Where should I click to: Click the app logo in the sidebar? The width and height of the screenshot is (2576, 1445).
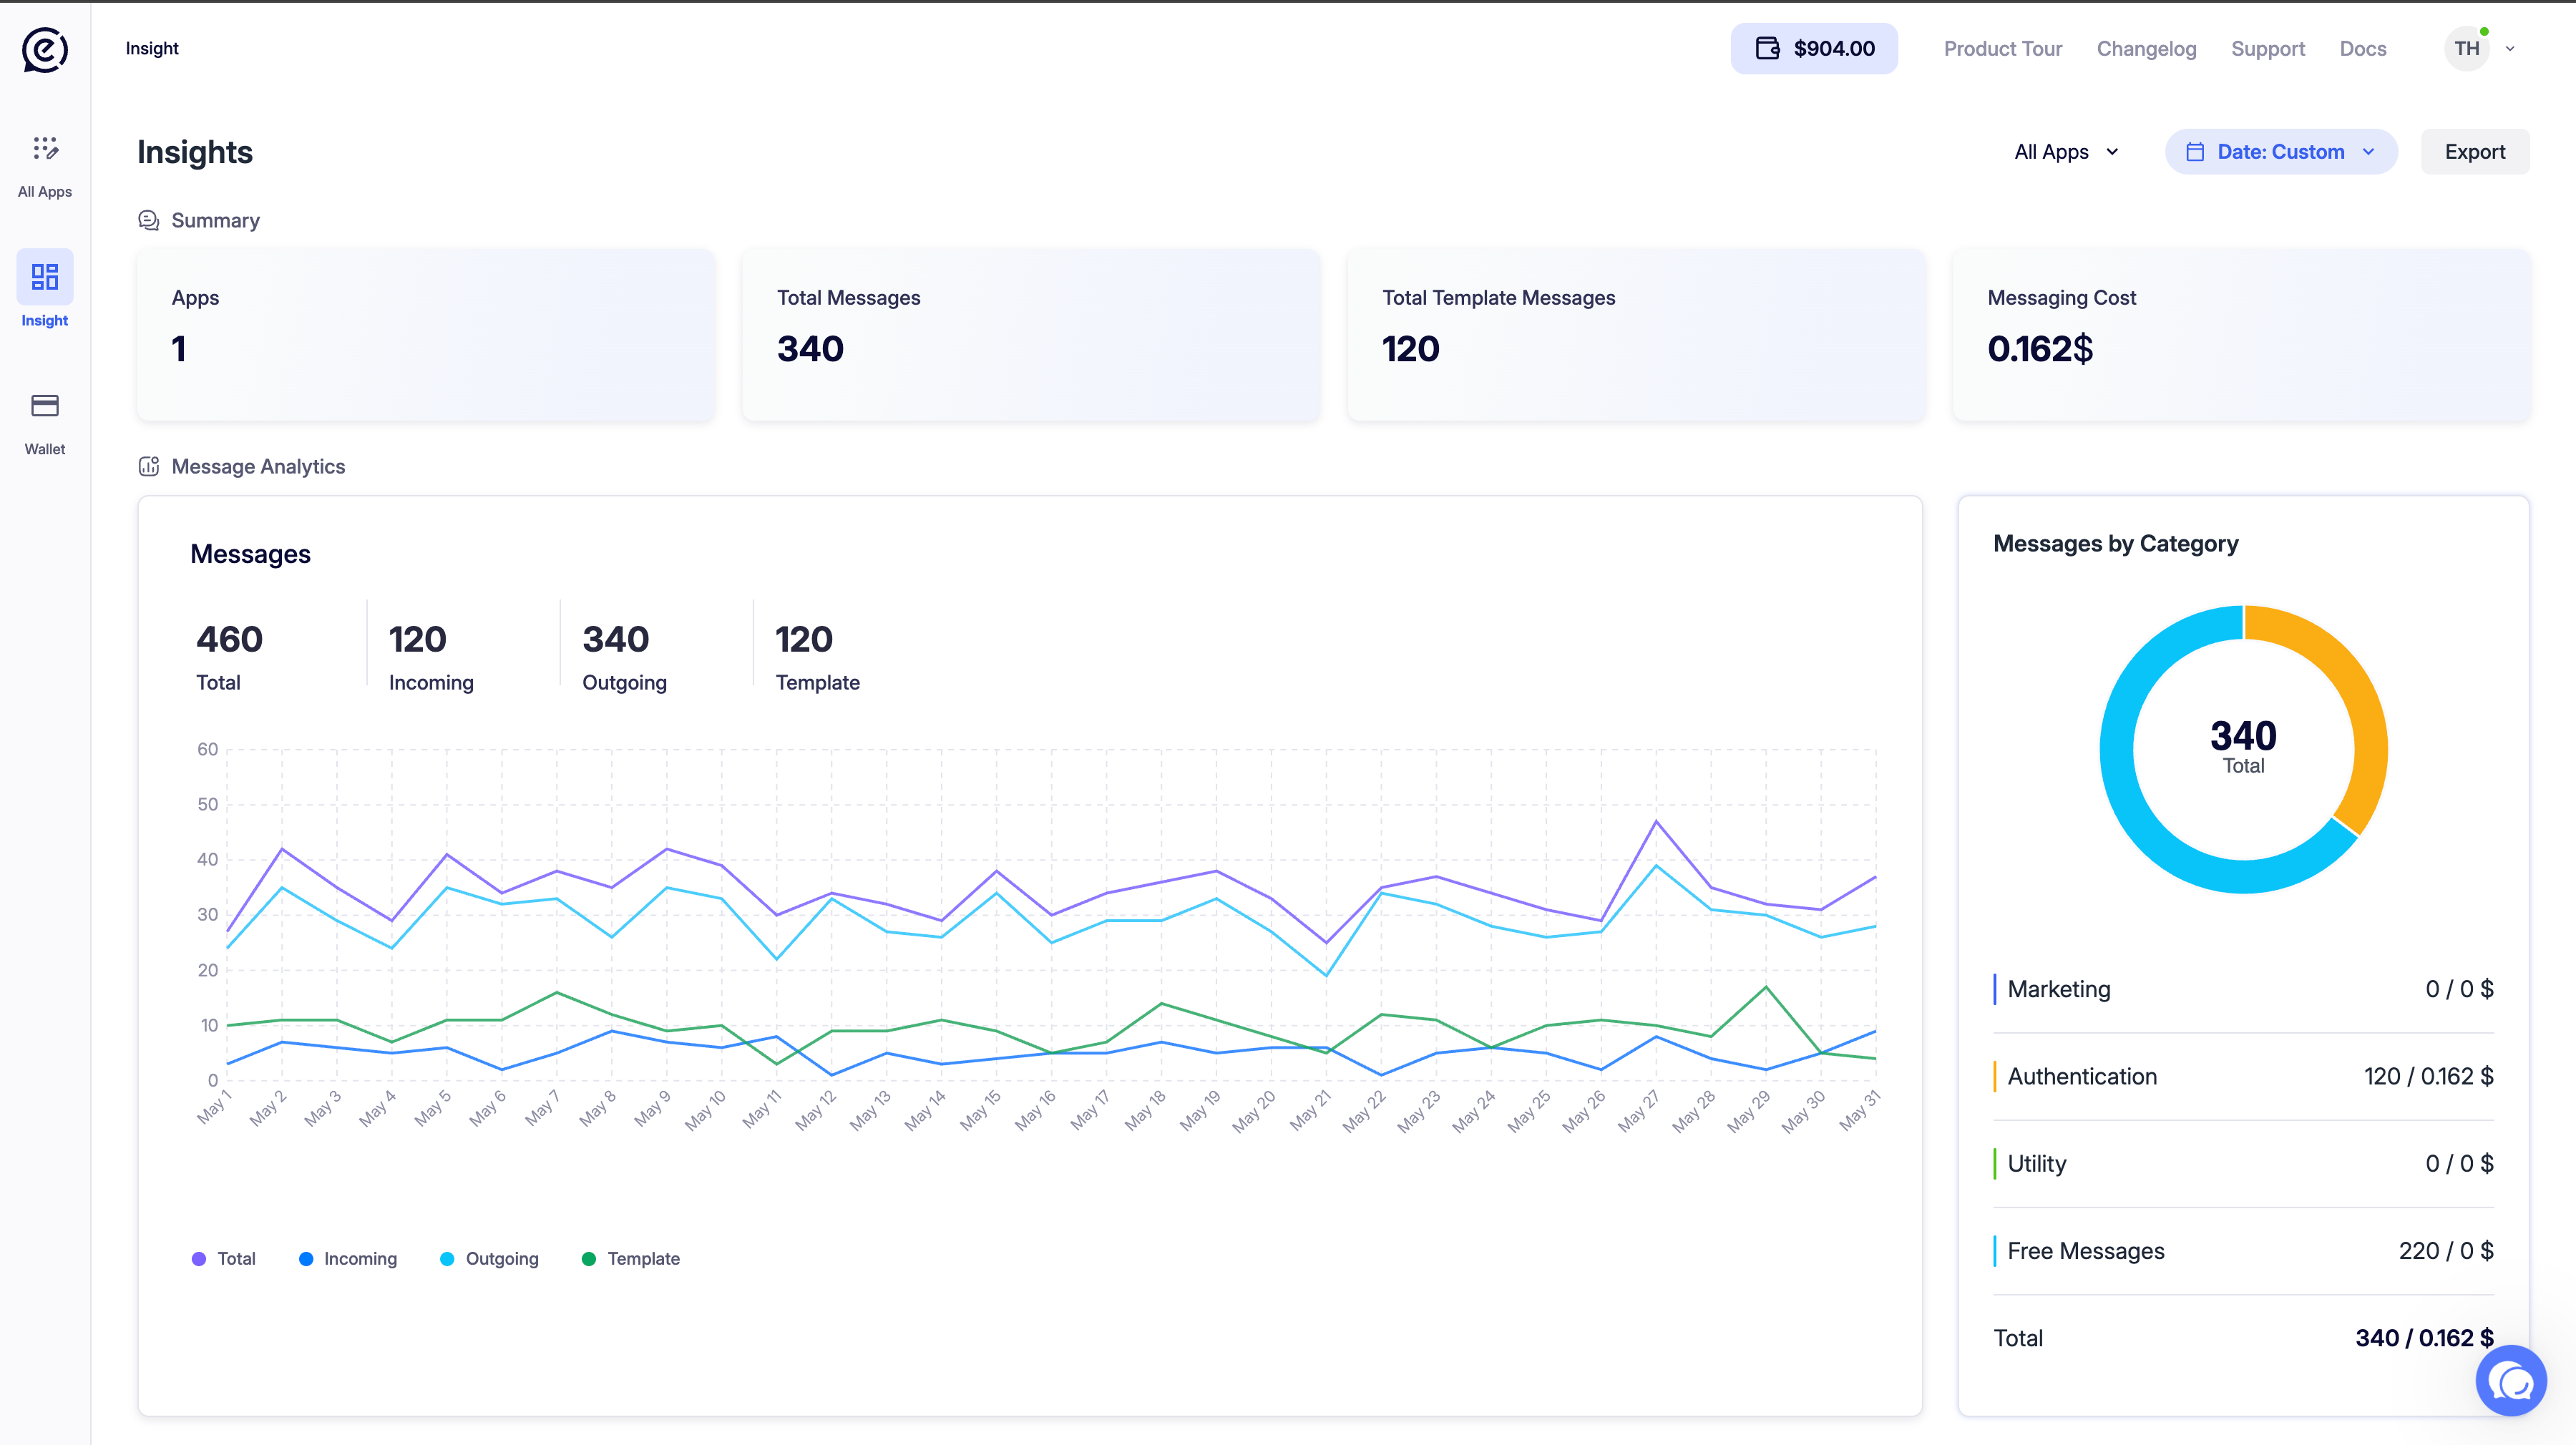point(45,49)
